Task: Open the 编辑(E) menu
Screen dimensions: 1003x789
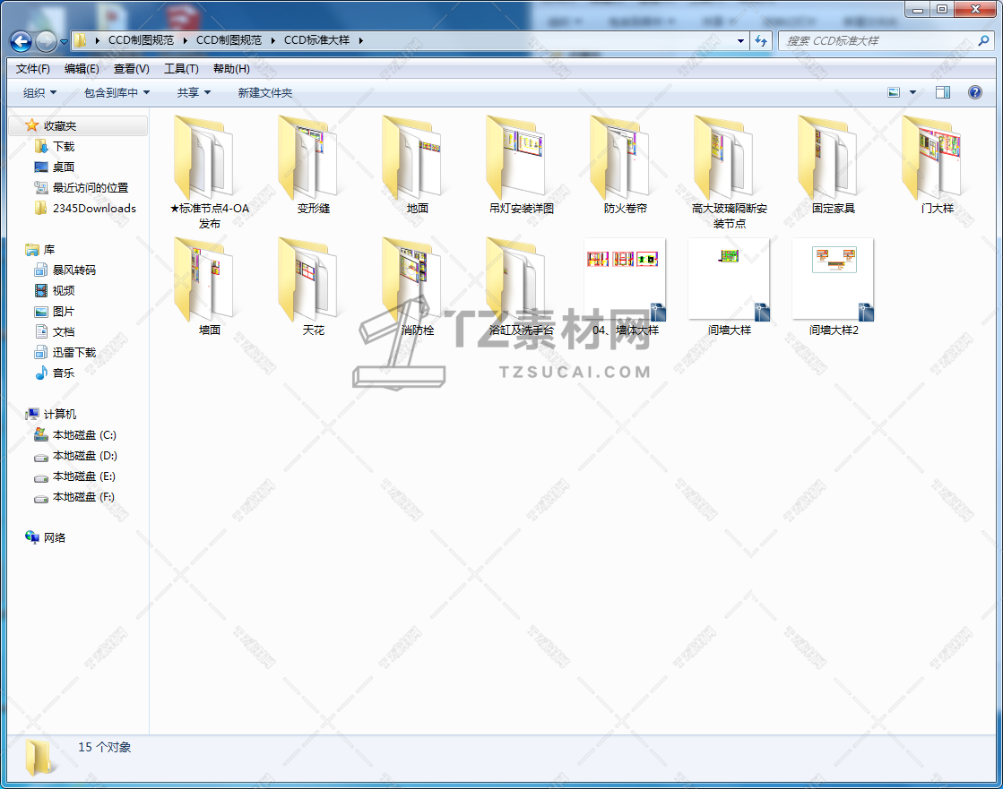Action: [82, 68]
